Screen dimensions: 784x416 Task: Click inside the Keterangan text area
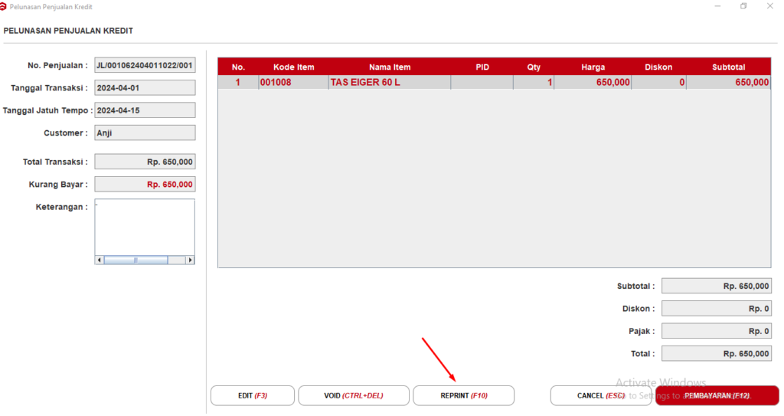145,226
